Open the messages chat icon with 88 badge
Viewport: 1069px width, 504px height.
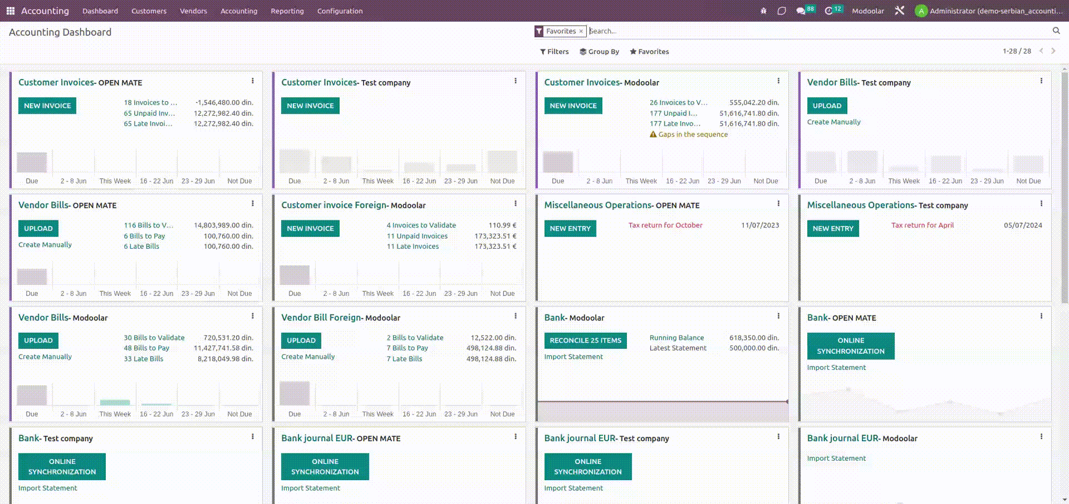pos(801,11)
